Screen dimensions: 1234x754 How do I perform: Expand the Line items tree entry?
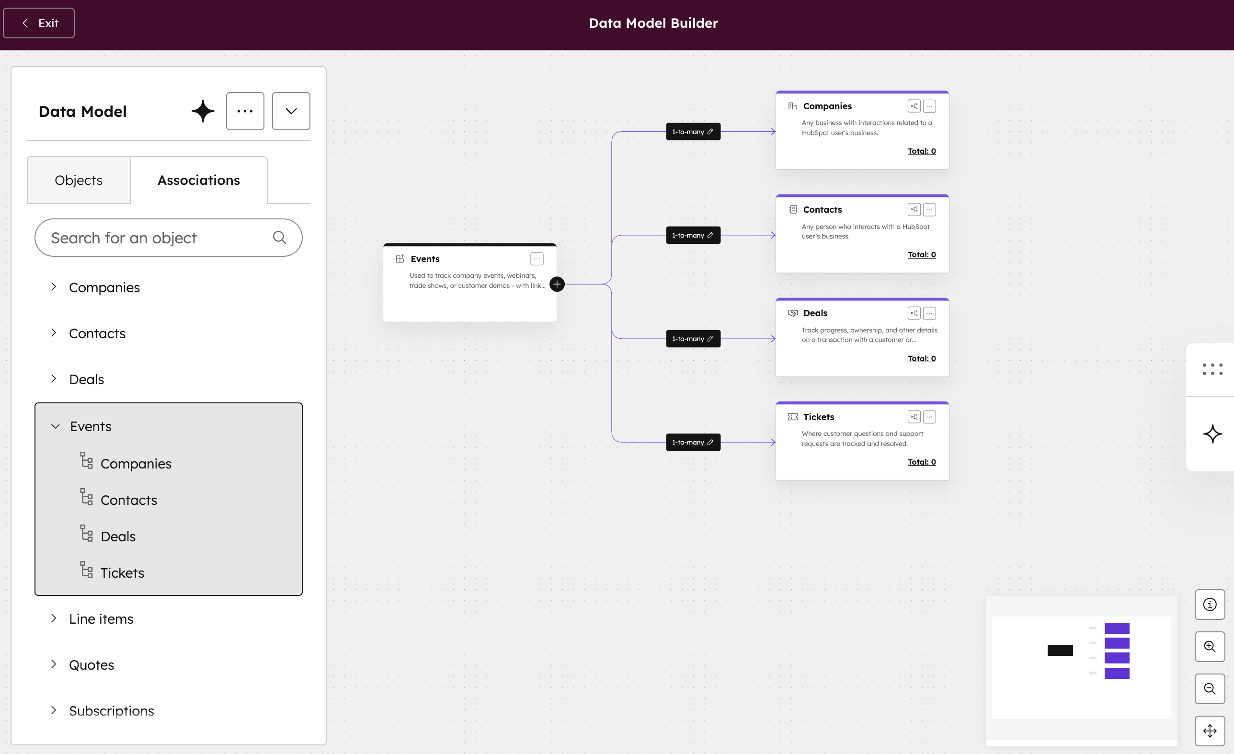click(x=54, y=618)
